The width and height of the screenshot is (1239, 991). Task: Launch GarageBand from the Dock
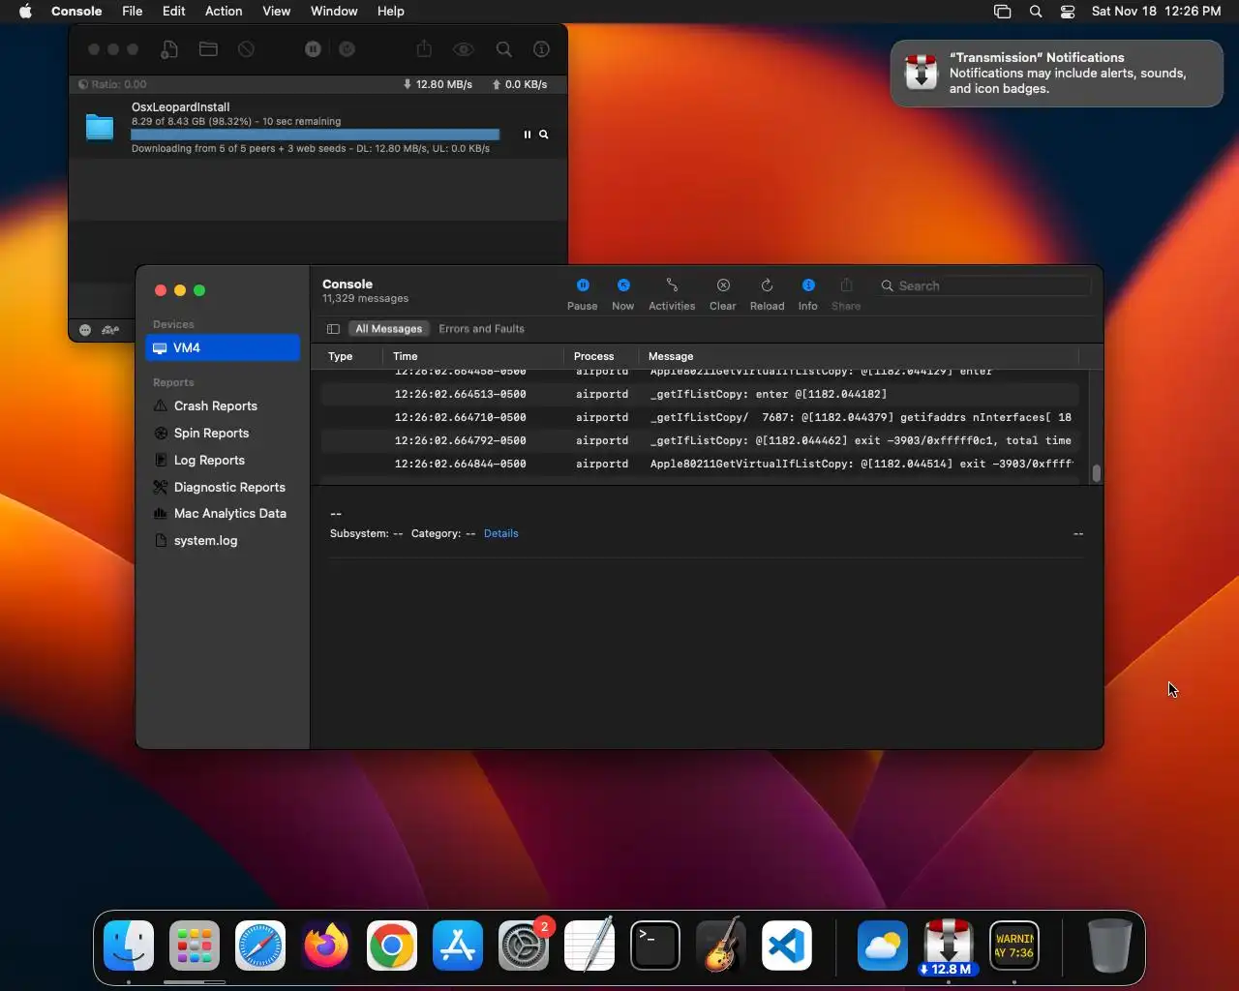click(720, 946)
